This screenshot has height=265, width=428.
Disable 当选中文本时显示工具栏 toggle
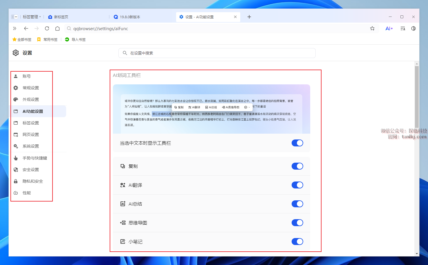[x=297, y=143]
